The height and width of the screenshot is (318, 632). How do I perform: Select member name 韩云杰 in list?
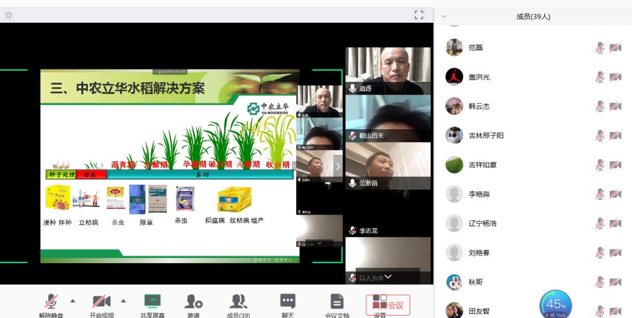tap(479, 106)
